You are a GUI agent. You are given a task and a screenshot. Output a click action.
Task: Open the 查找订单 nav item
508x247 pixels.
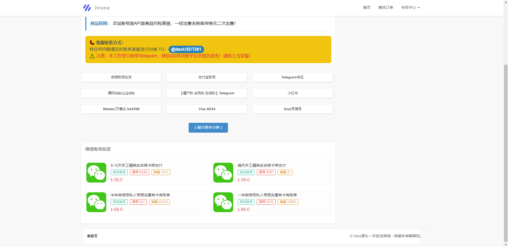[x=386, y=7]
